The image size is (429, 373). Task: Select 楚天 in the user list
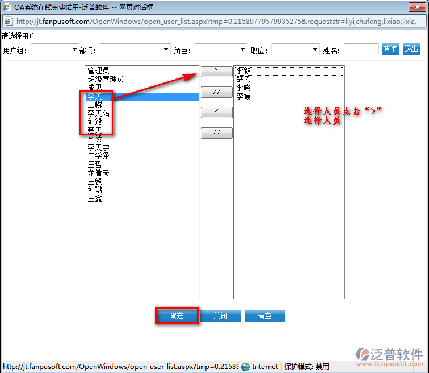tap(142, 130)
